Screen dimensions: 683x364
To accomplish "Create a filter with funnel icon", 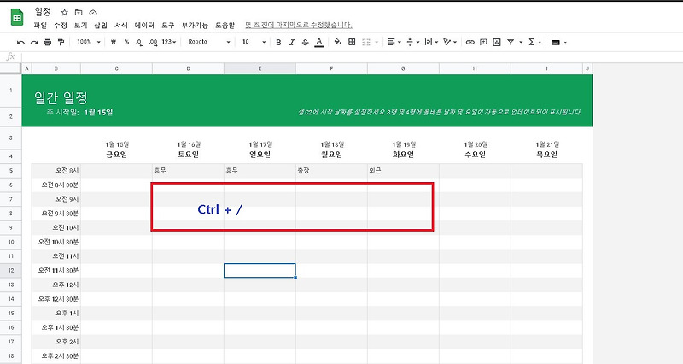I will coord(511,42).
